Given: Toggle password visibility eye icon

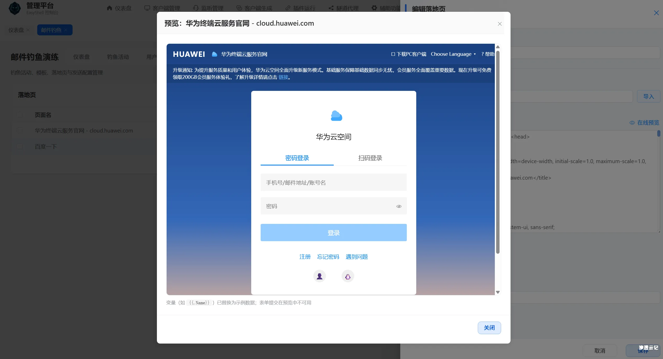Looking at the screenshot, I should (x=399, y=206).
